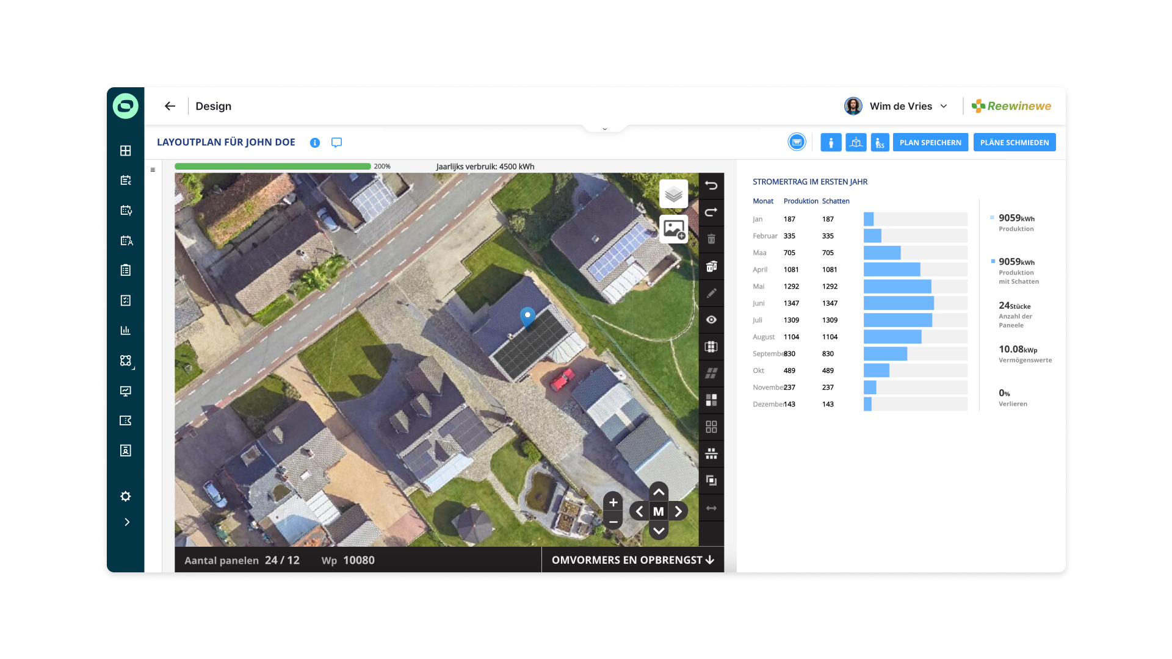This screenshot has height=659, width=1172.
Task: Click the add image overlay icon
Action: pyautogui.click(x=673, y=229)
